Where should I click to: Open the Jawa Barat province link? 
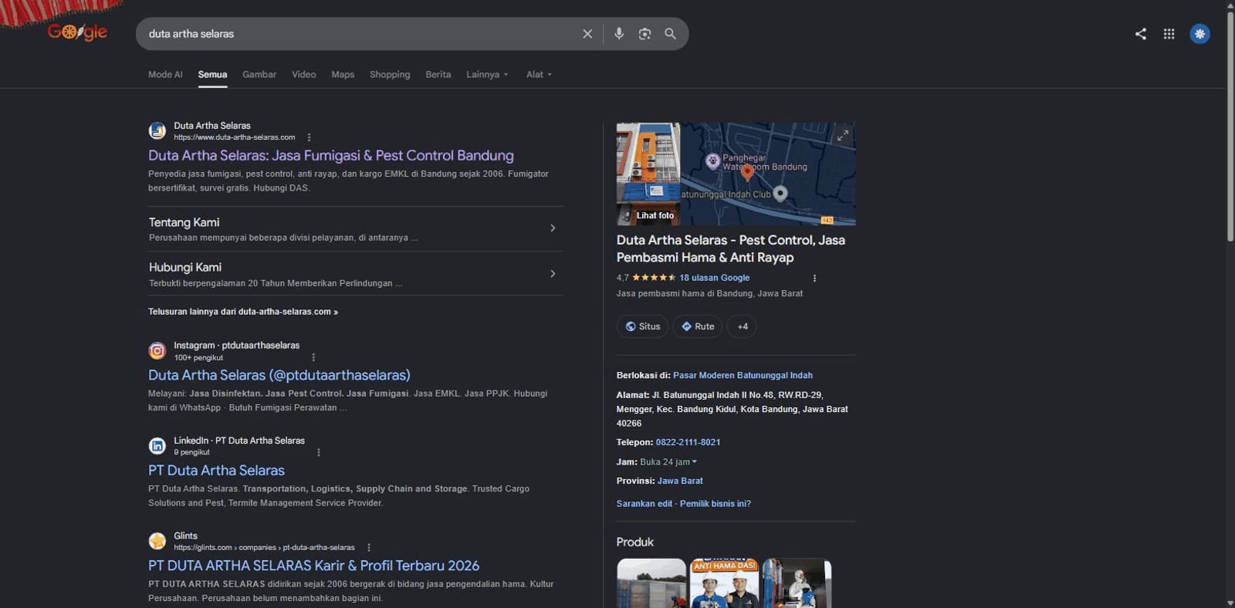(680, 481)
